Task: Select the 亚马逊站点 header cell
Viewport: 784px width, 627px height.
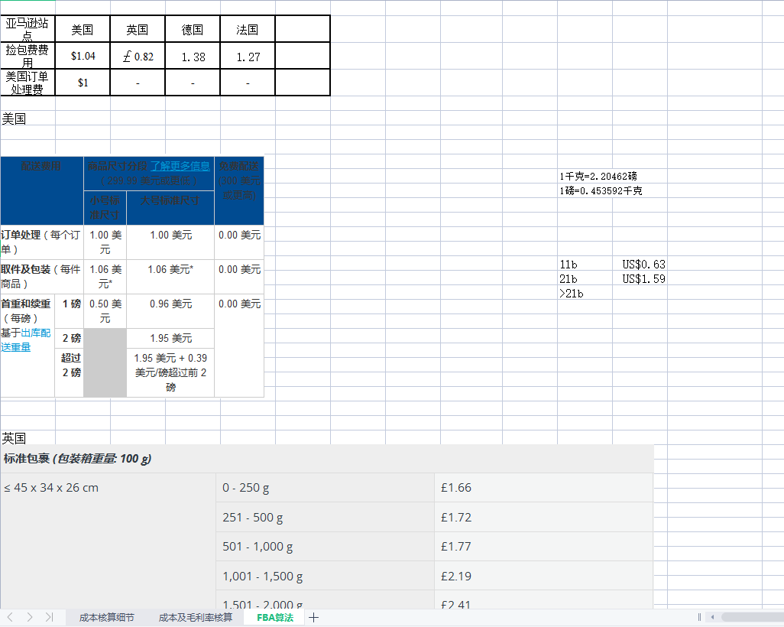Action: coord(28,29)
